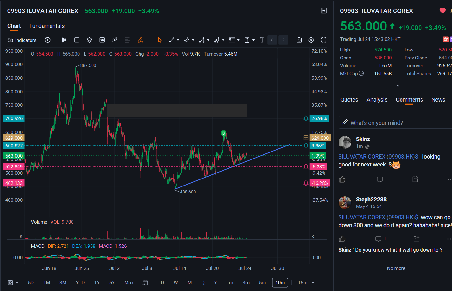This screenshot has width=452, height=291.
Task: Expand the trend line tool dropdown
Action: point(178,40)
